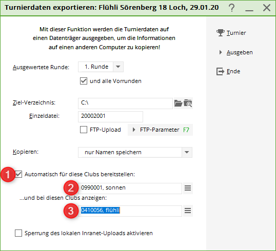Open folder browser for Ziel-Verzeichnis
The width and height of the screenshot is (276, 251).
click(x=178, y=103)
